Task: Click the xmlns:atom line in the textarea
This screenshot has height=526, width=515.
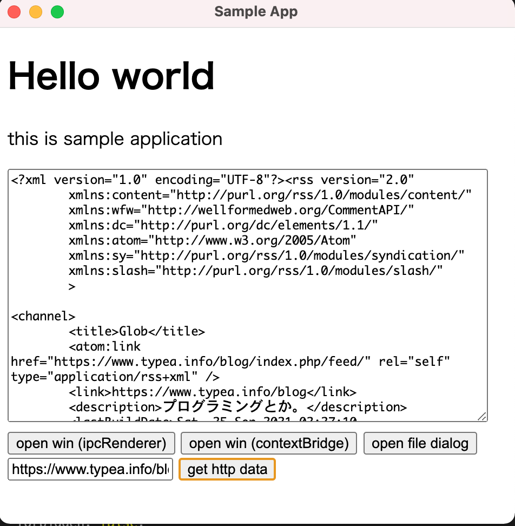Action: coord(213,240)
